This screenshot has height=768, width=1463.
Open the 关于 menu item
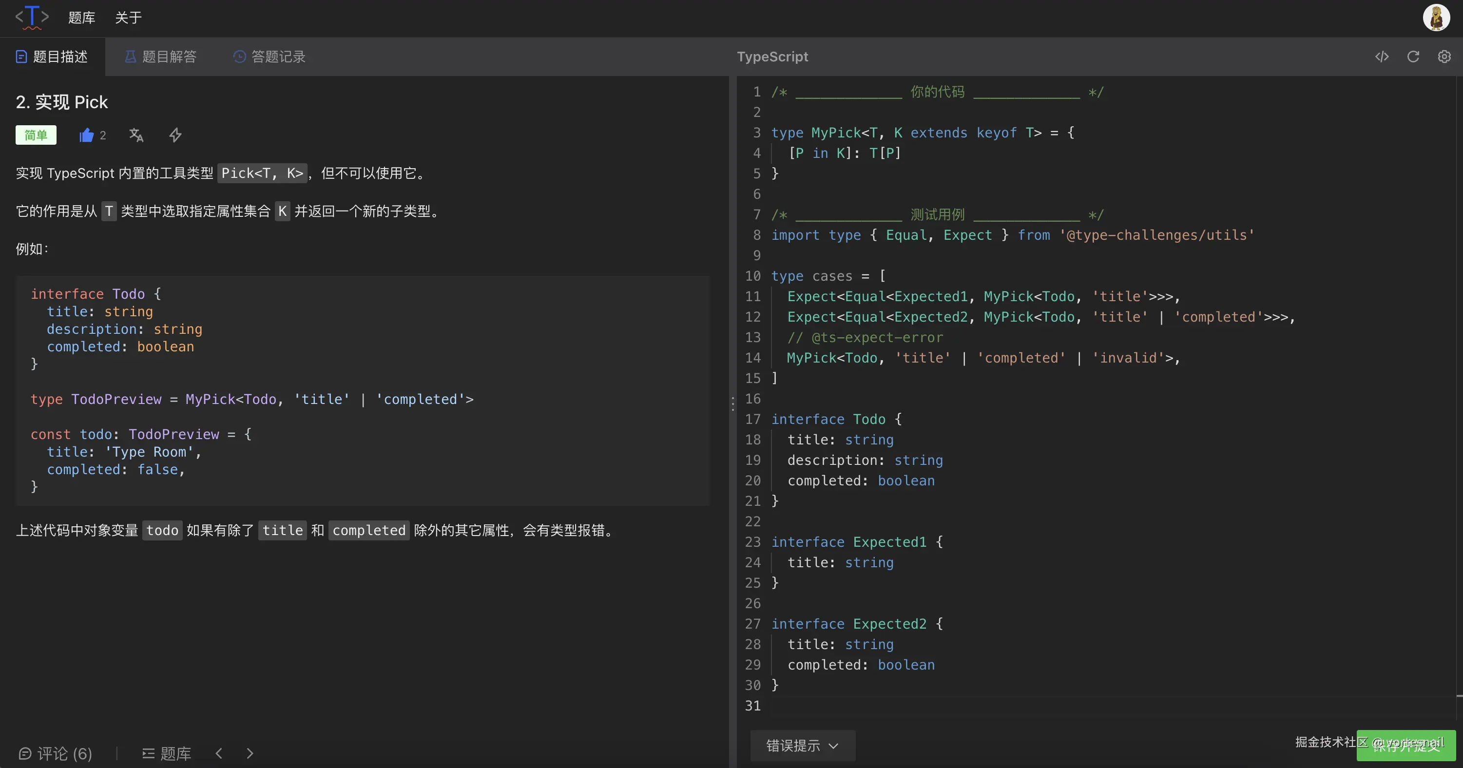128,18
